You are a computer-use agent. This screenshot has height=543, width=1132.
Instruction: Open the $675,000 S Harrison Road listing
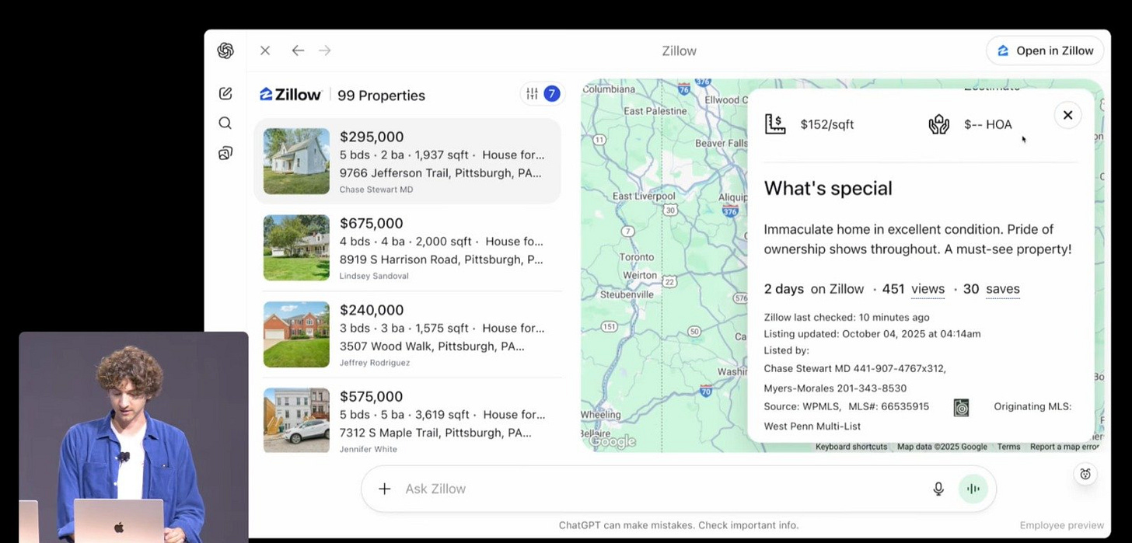click(x=407, y=248)
